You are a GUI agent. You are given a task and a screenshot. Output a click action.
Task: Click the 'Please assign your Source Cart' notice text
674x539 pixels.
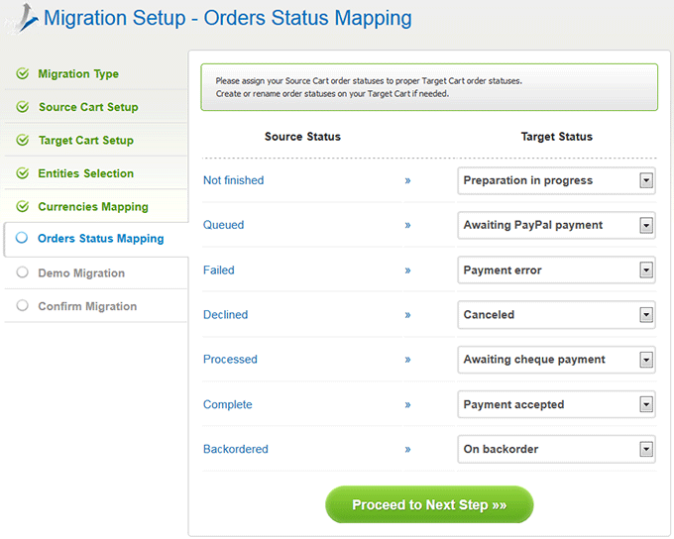369,81
